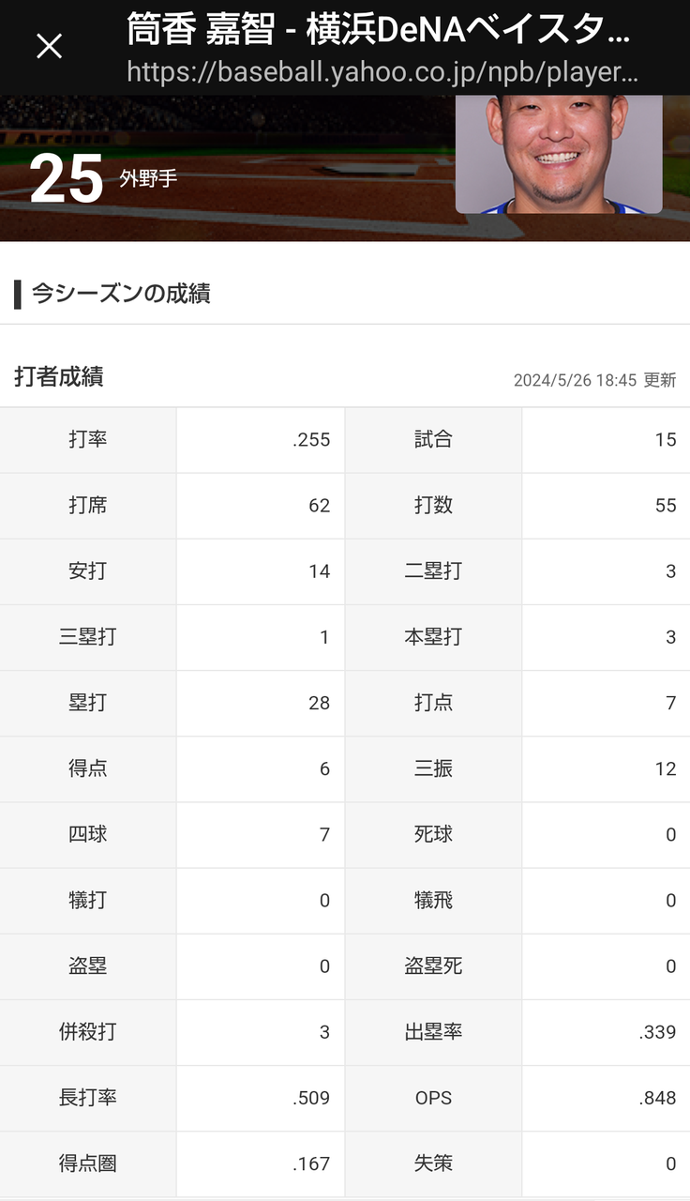The height and width of the screenshot is (1201, 690).
Task: Tap the 盗塁死 label cell
Action: coord(433,966)
